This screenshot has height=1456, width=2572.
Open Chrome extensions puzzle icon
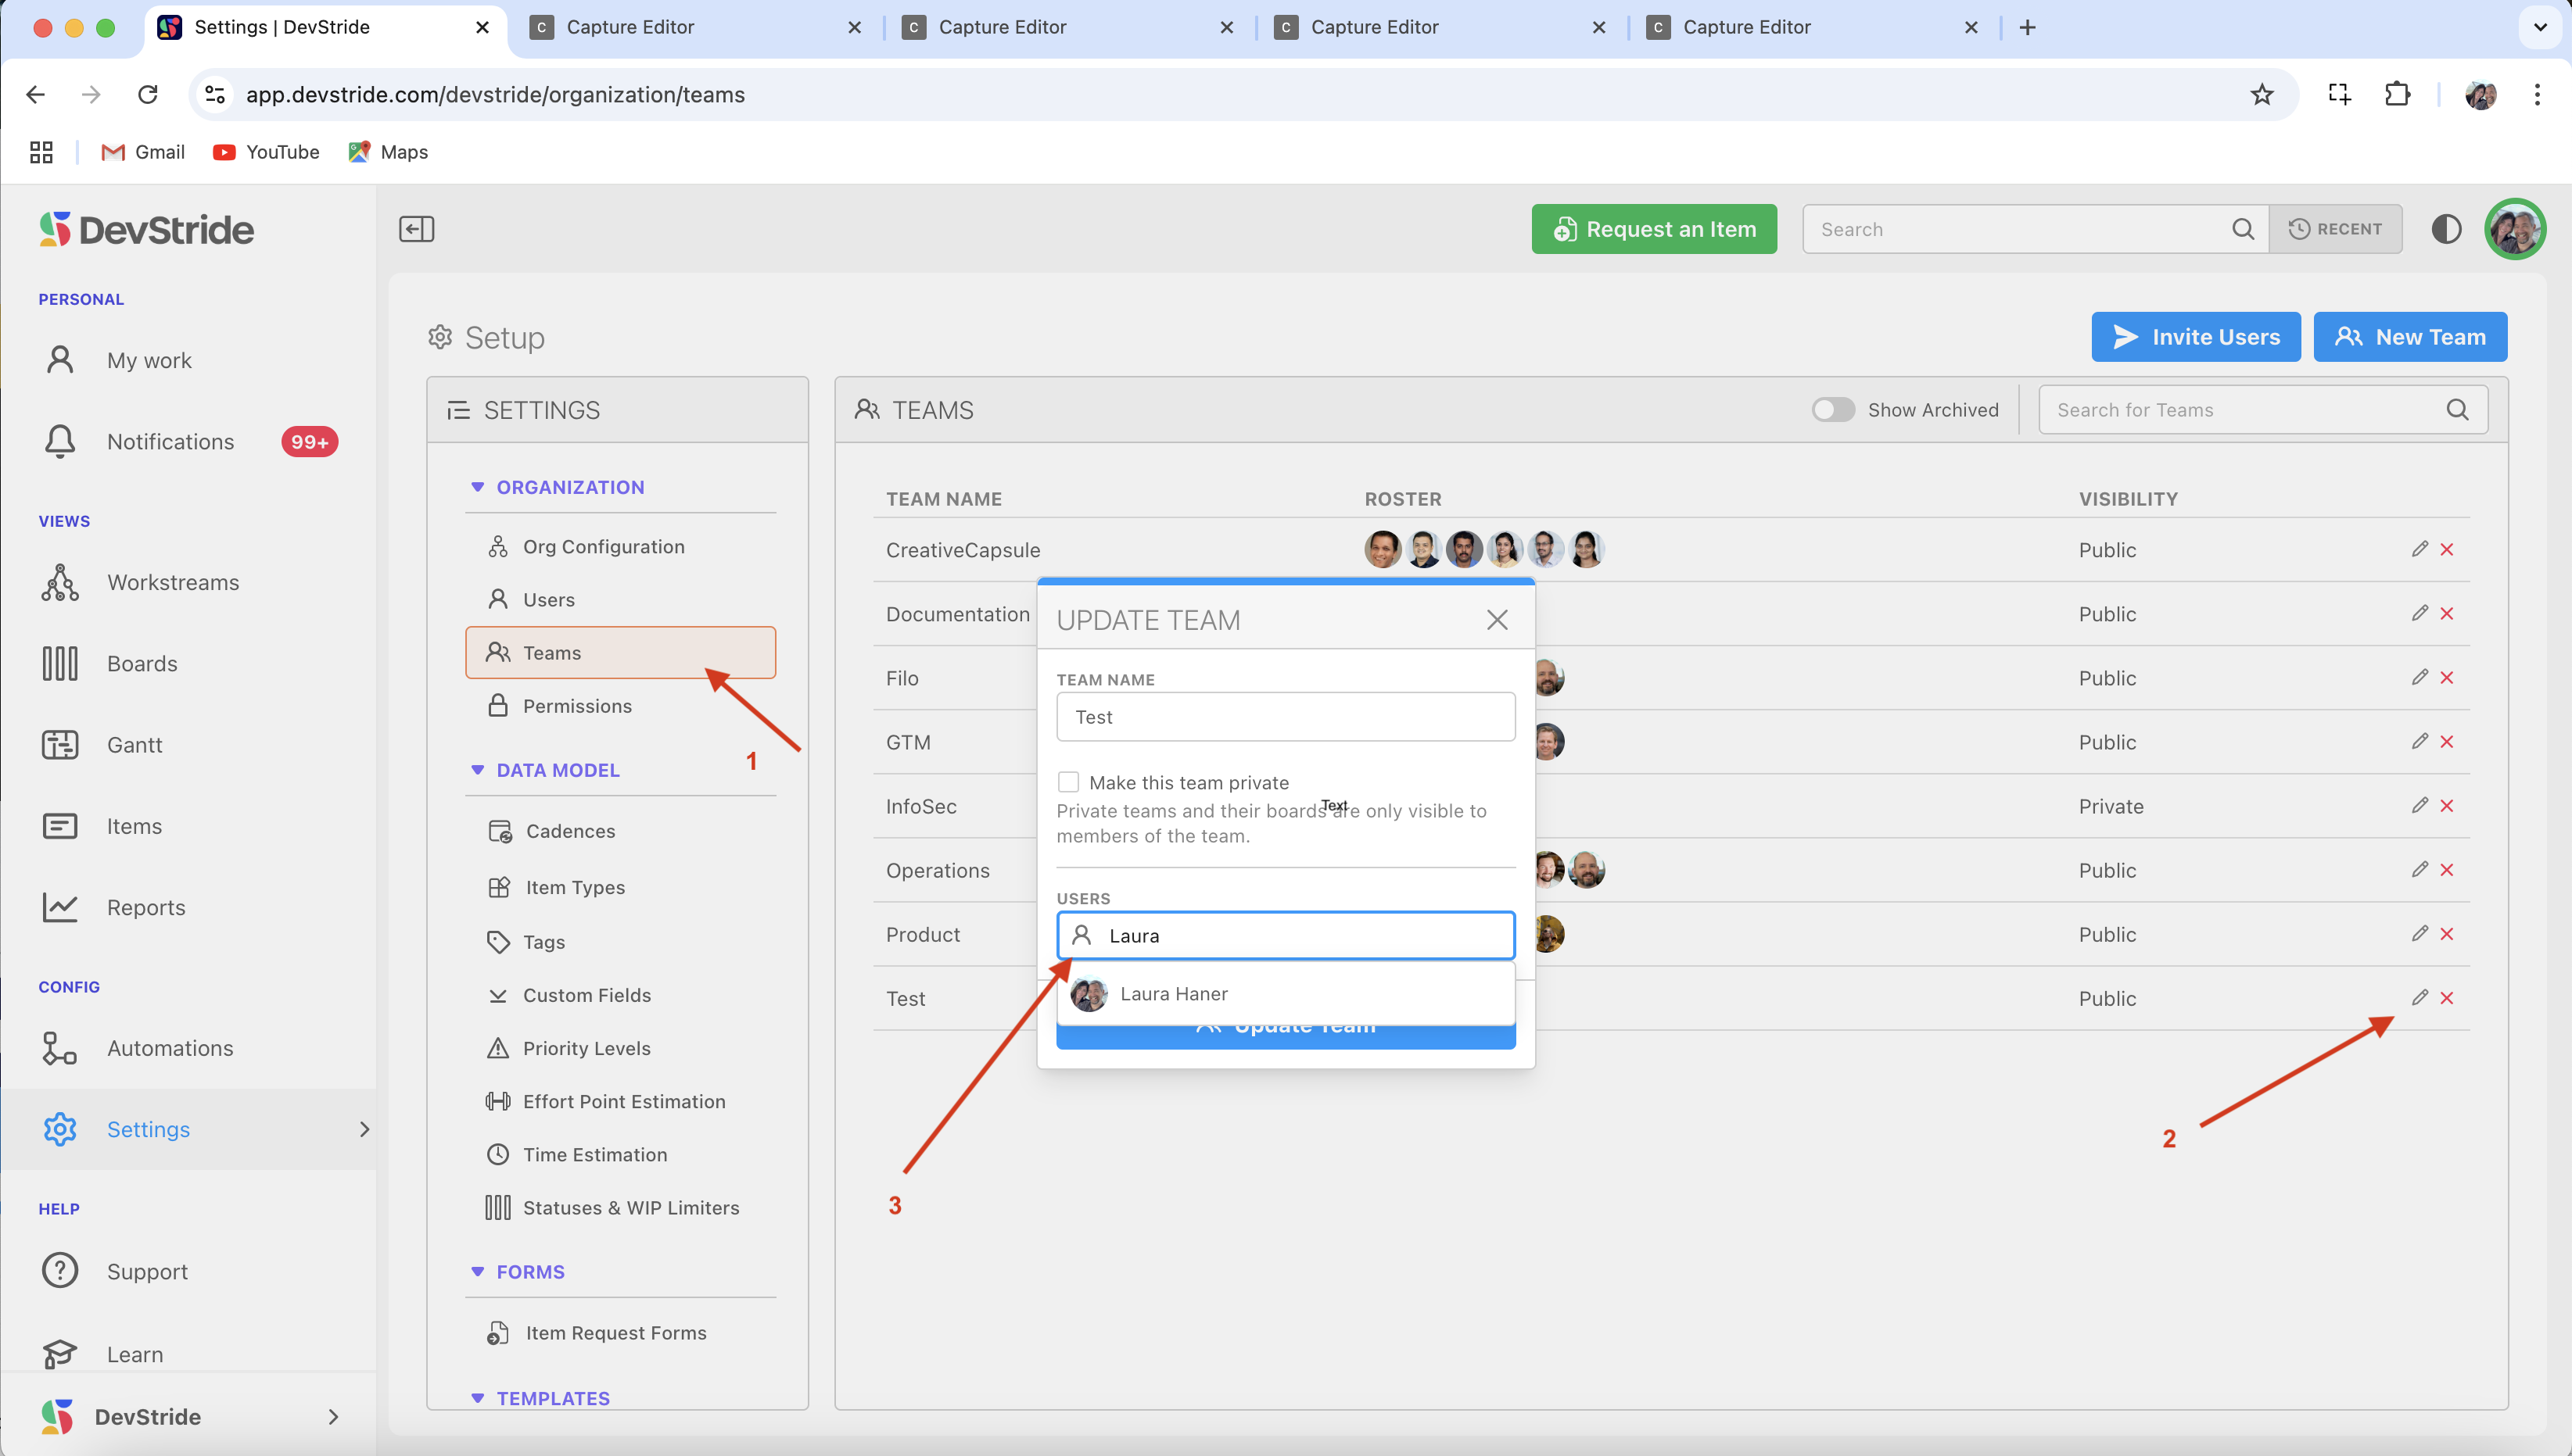click(x=2397, y=95)
